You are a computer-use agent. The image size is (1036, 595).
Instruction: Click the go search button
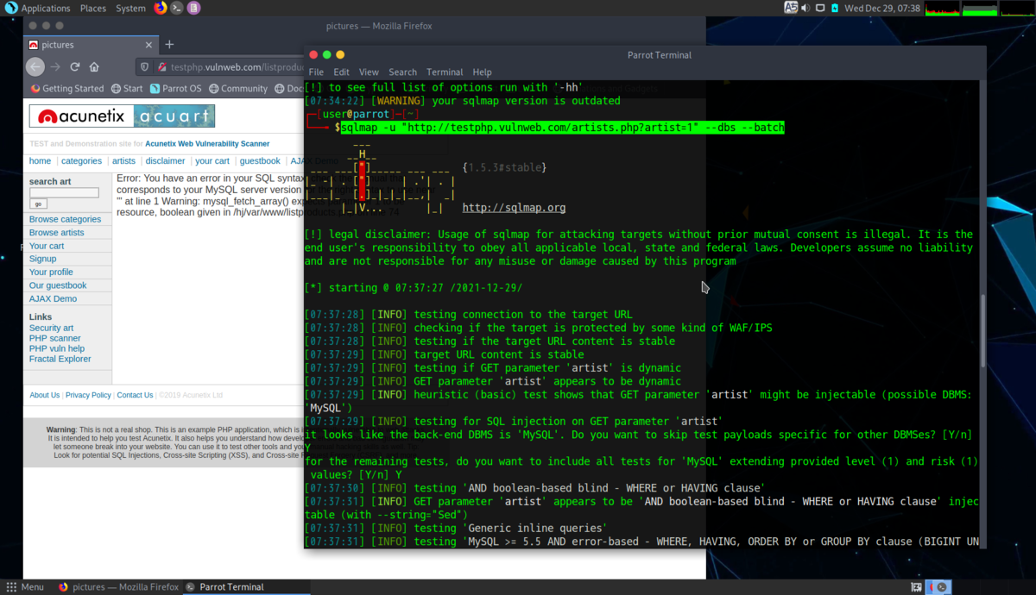click(38, 204)
